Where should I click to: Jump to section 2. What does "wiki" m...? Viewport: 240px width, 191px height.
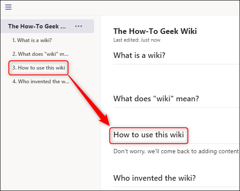[x=40, y=54]
